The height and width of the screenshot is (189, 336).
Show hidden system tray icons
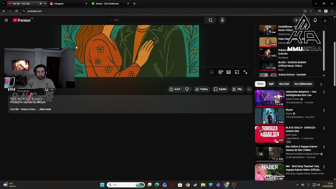[x=297, y=185]
